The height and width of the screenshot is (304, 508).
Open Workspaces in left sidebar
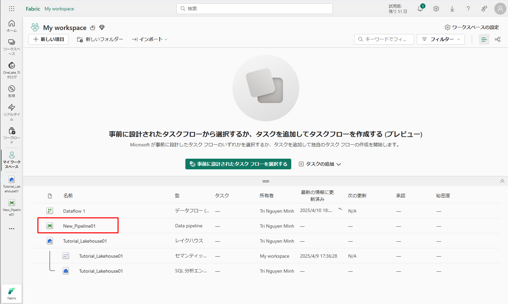12,46
